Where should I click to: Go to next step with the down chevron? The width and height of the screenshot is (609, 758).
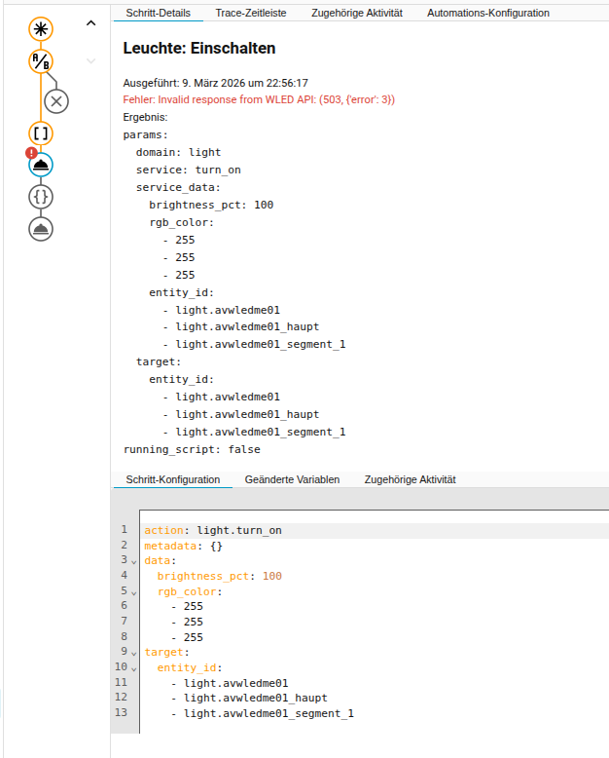[x=91, y=61]
